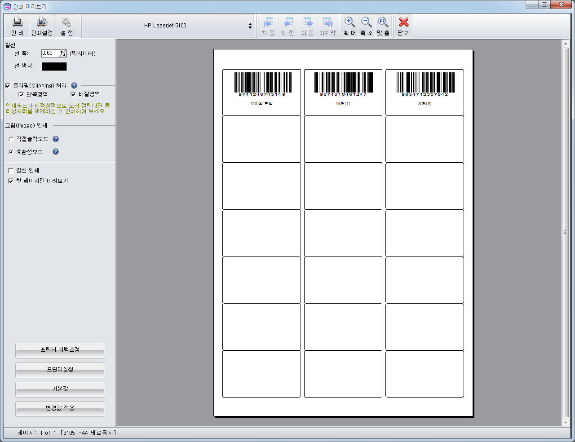
Task: Uncheck the 안쪽영역 checkbox
Action: pyautogui.click(x=21, y=95)
